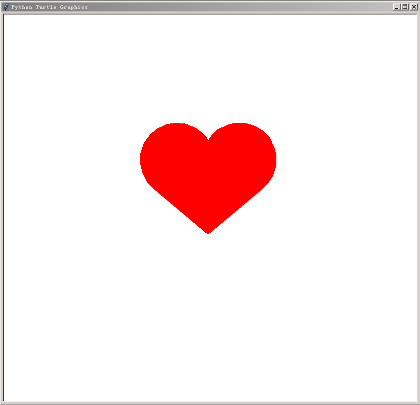Click the feather icon in title bar
The height and width of the screenshot is (405, 420).
(6, 6)
